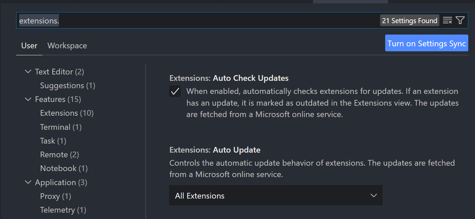Clear the settings search query
The width and height of the screenshot is (475, 219).
pyautogui.click(x=447, y=20)
